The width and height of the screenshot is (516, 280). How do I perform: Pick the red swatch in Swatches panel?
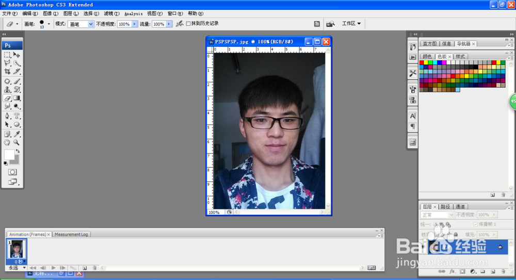point(422,62)
